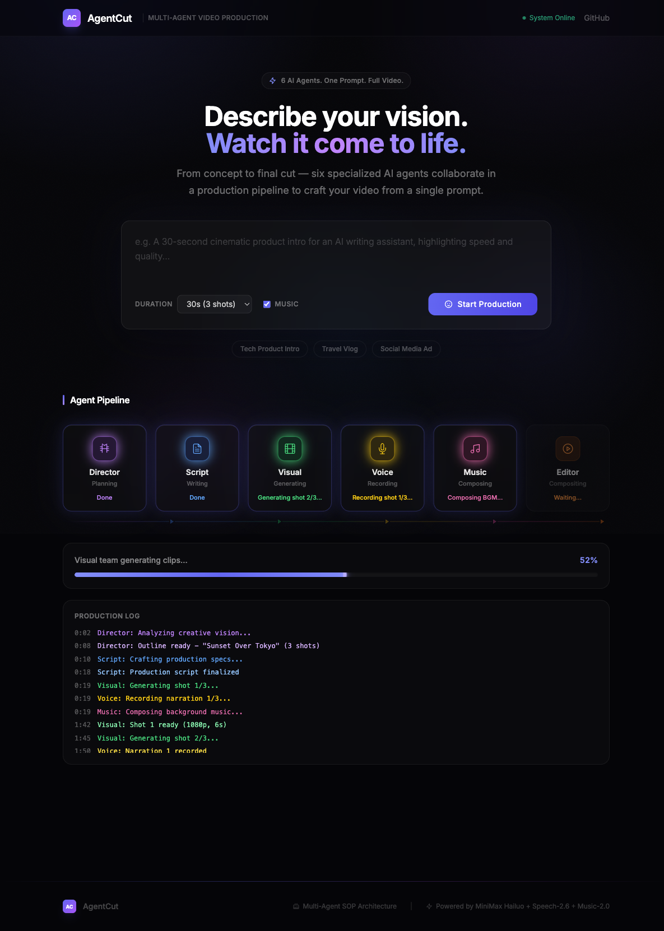This screenshot has width=664, height=931.
Task: Open the GitHub link in the header
Action: (x=597, y=18)
